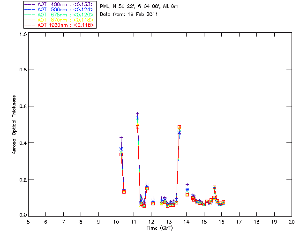Viewport: 300px width, 240px height.
Task: Click the 'Data from: 19 Feb 2011' text
Action: (129, 14)
